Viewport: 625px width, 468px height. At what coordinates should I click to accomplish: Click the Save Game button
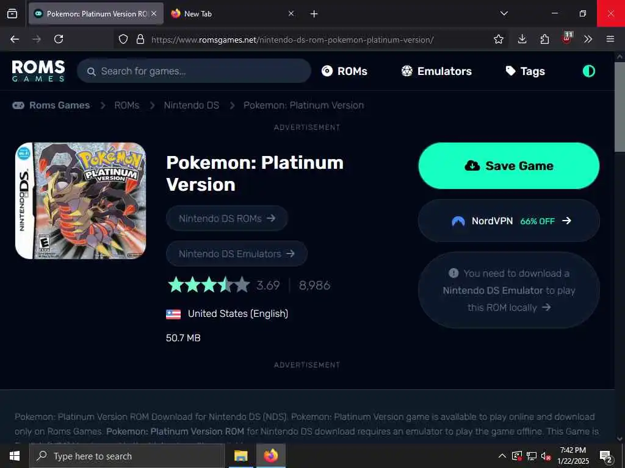[x=508, y=166]
